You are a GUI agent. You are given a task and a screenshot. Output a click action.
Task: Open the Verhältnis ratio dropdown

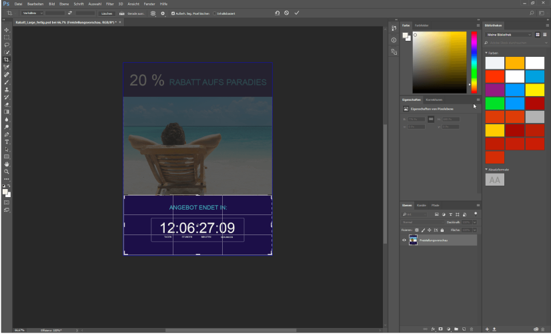pyautogui.click(x=32, y=13)
